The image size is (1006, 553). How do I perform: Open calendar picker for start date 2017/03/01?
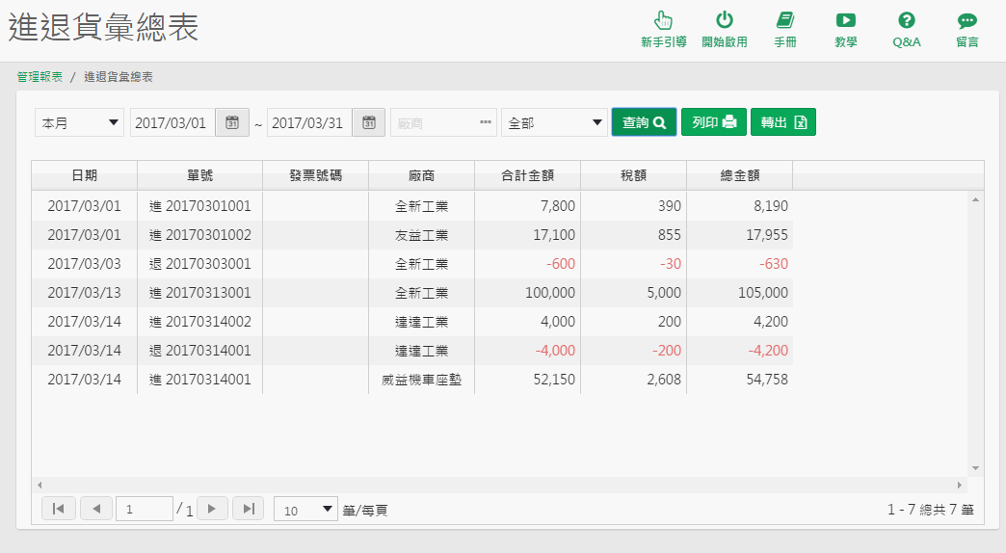tap(232, 122)
